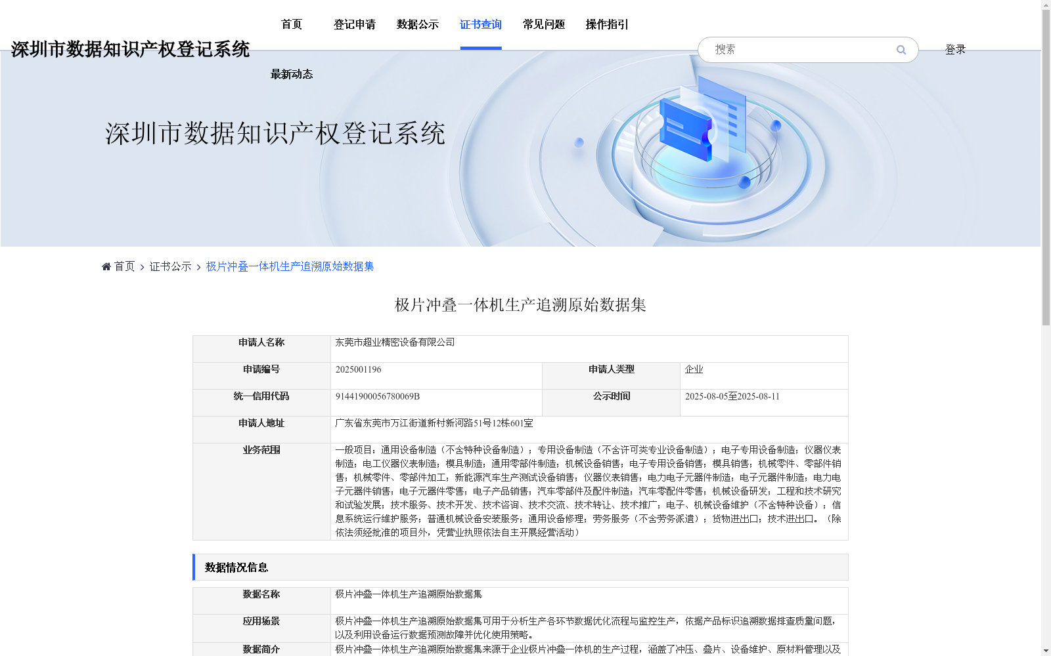Click the 数据名称 label cell

coord(261,601)
